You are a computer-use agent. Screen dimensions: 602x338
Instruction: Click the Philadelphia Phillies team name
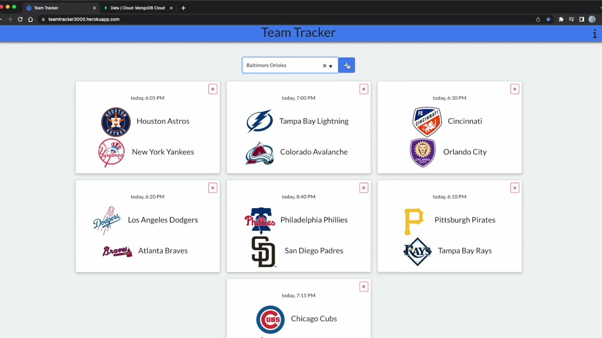314,220
